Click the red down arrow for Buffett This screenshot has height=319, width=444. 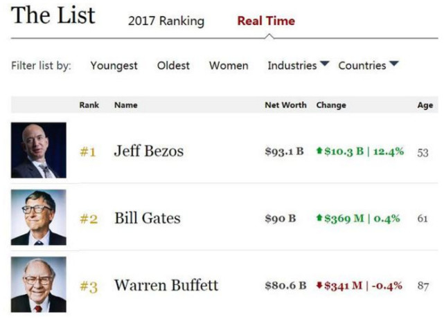pyautogui.click(x=319, y=285)
